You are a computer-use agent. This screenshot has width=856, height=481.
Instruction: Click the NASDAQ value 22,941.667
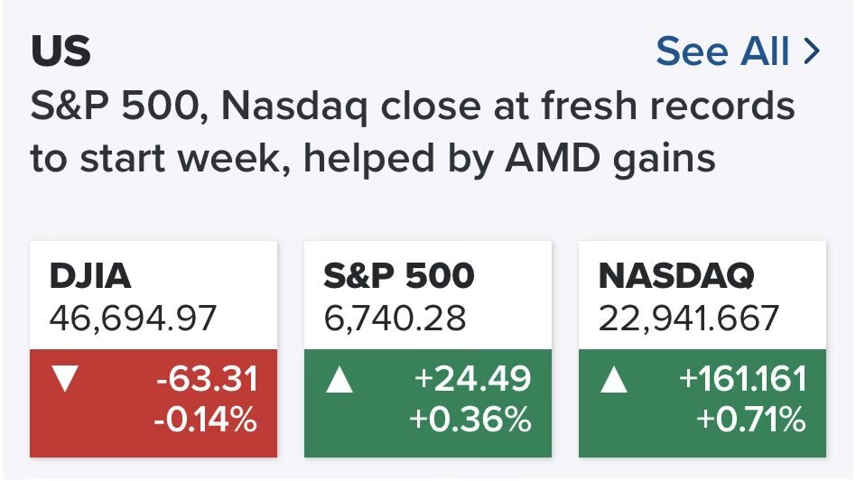[x=690, y=318]
